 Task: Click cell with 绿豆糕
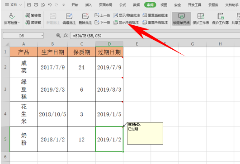[x=24, y=89]
